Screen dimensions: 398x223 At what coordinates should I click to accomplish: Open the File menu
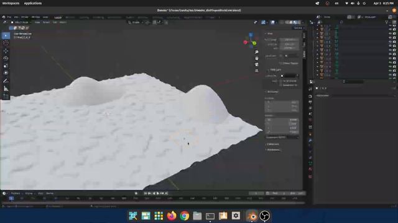[9, 17]
